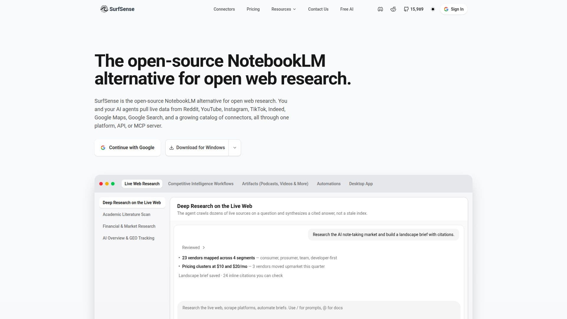This screenshot has height=319, width=567.
Task: Open the Contact Us page
Action: click(318, 9)
